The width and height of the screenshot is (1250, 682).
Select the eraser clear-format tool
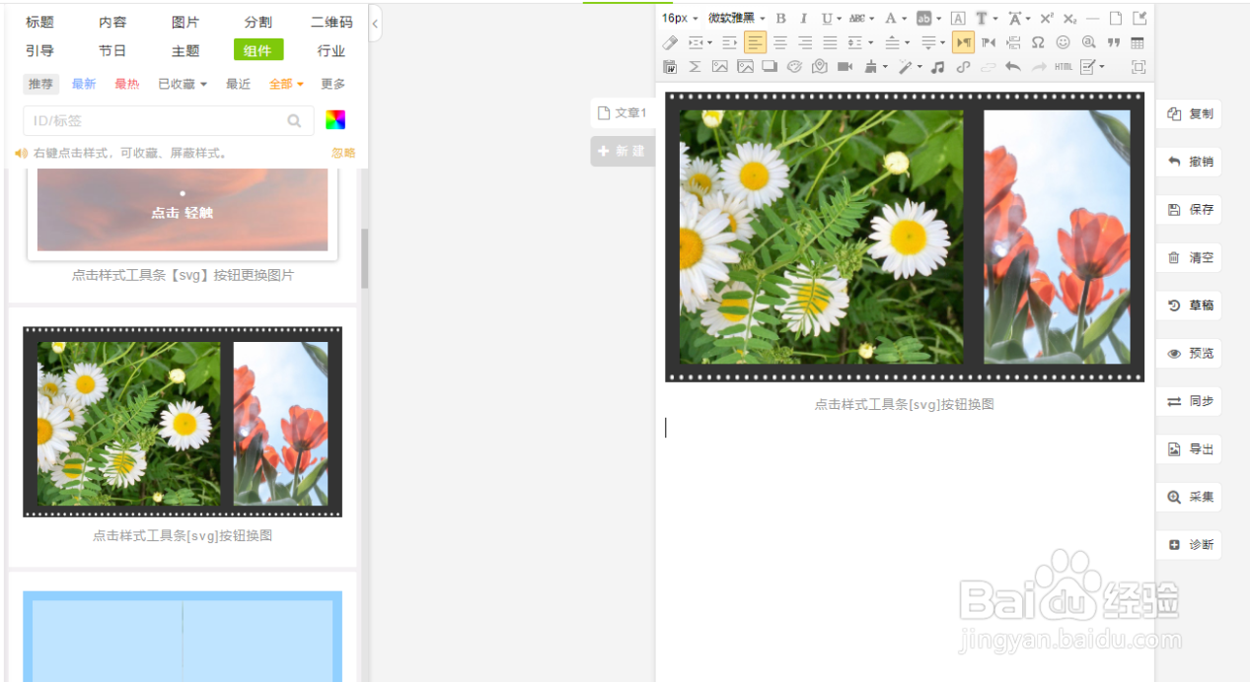[671, 42]
